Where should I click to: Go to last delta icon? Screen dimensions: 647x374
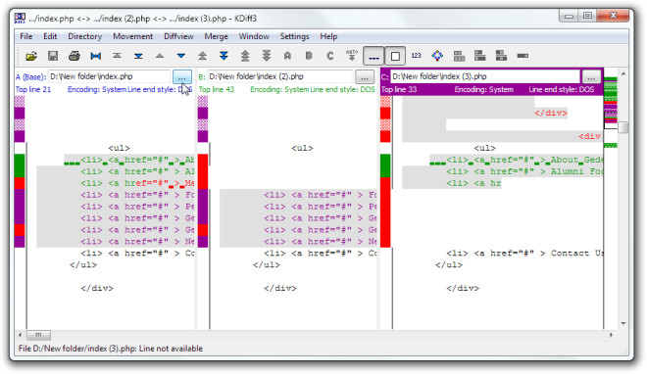(x=138, y=56)
